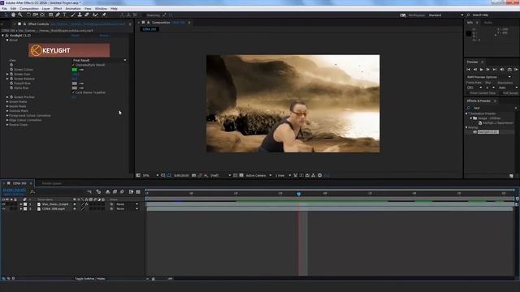Click Reset link for Keylight effect

pos(76,36)
